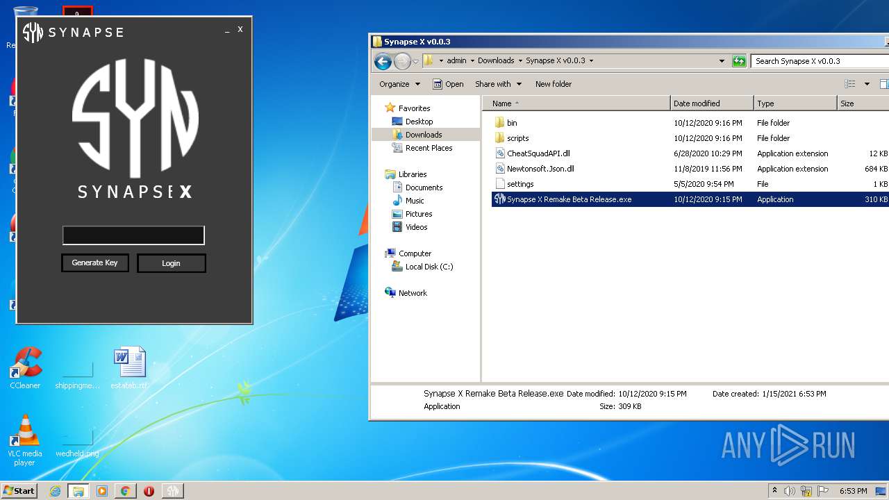Click estateb.rtf desktop document
Screen dimensions: 889x500
pyautogui.click(x=129, y=368)
